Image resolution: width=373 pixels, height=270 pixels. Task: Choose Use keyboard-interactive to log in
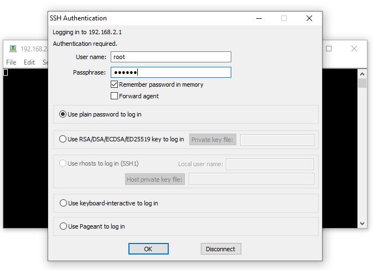tap(63, 203)
